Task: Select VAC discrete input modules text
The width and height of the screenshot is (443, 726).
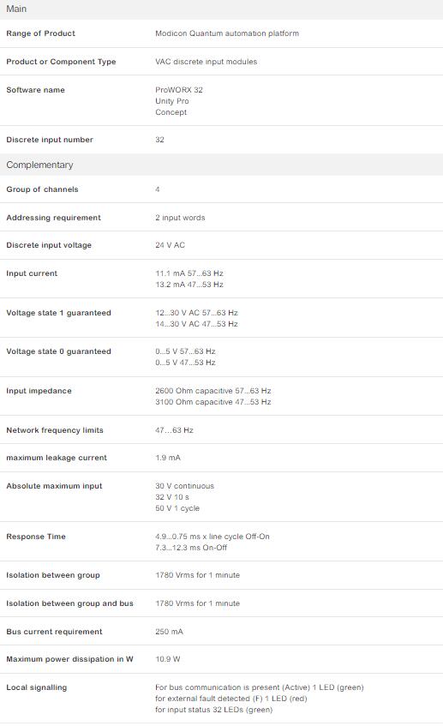Action: coord(206,62)
